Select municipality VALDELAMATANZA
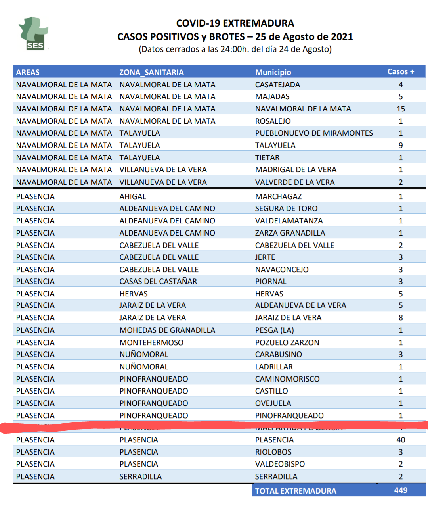428x532 pixels. (x=289, y=221)
